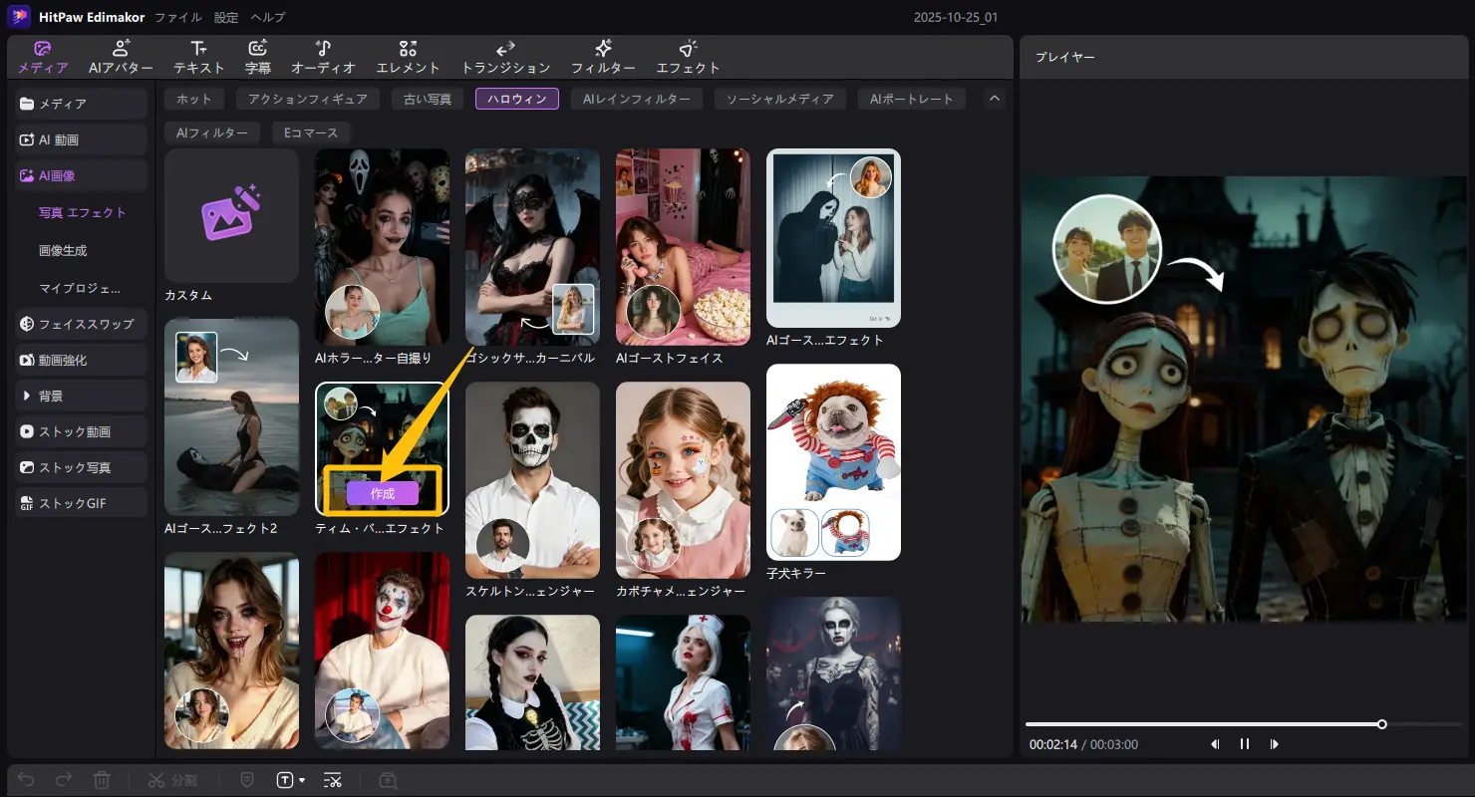Select the 子犬キラー effect thumbnail
The image size is (1475, 797).
click(833, 462)
